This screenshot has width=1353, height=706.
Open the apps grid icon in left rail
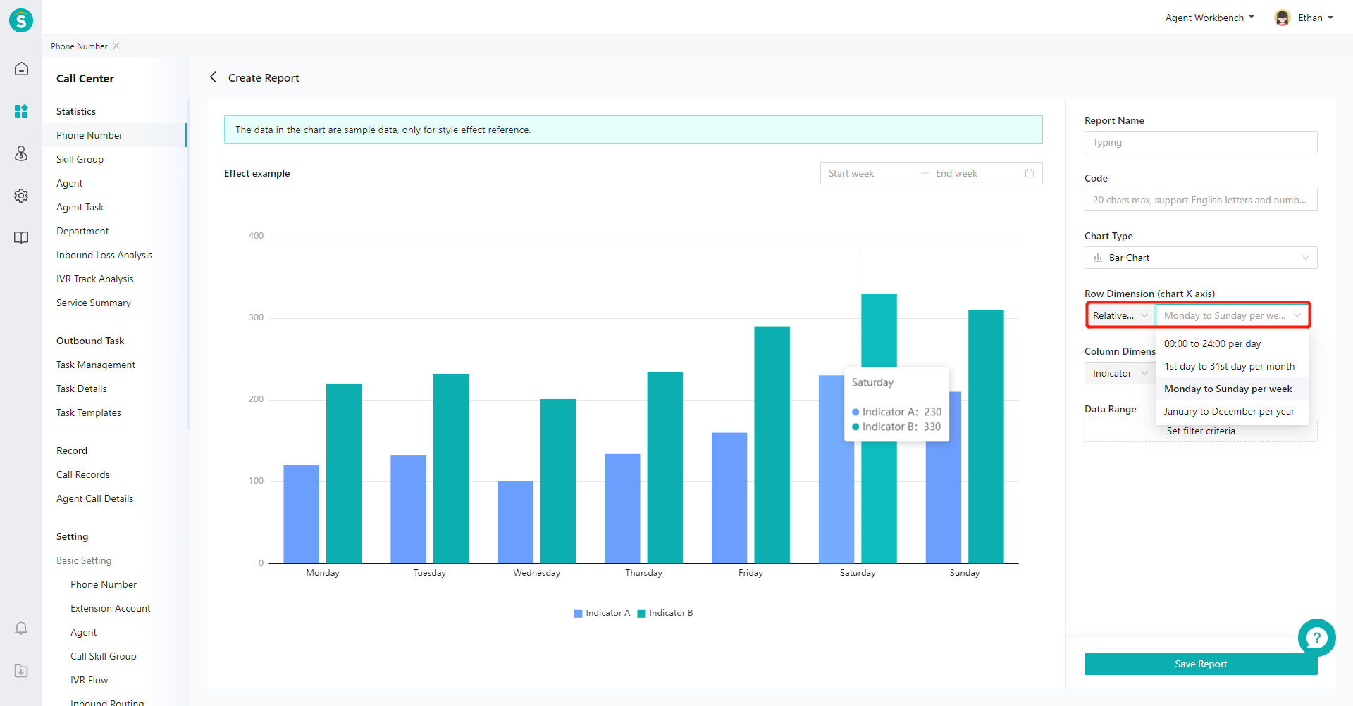tap(21, 111)
